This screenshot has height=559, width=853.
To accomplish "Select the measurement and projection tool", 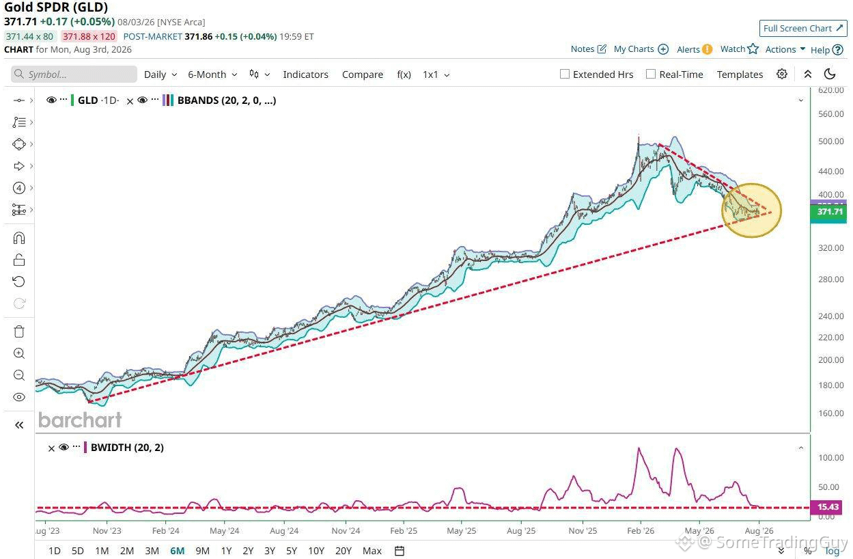I will click(x=18, y=210).
